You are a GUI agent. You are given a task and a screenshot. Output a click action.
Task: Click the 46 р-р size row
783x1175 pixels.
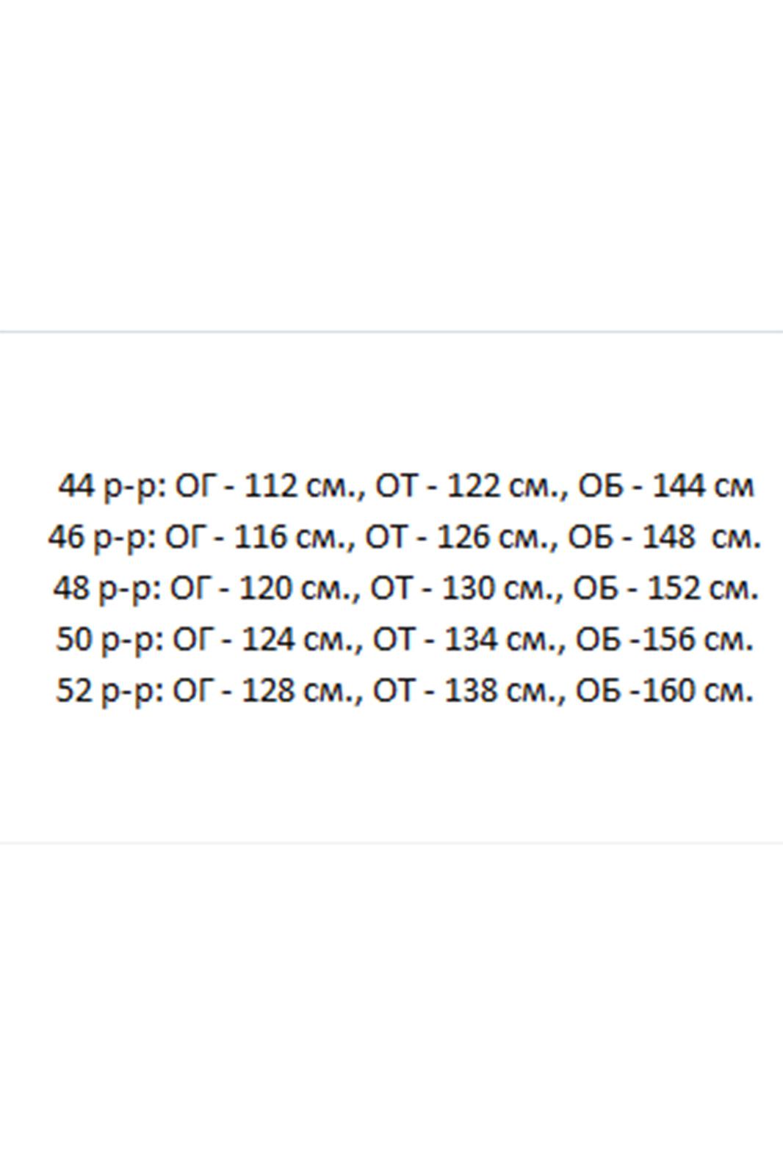pos(405,538)
